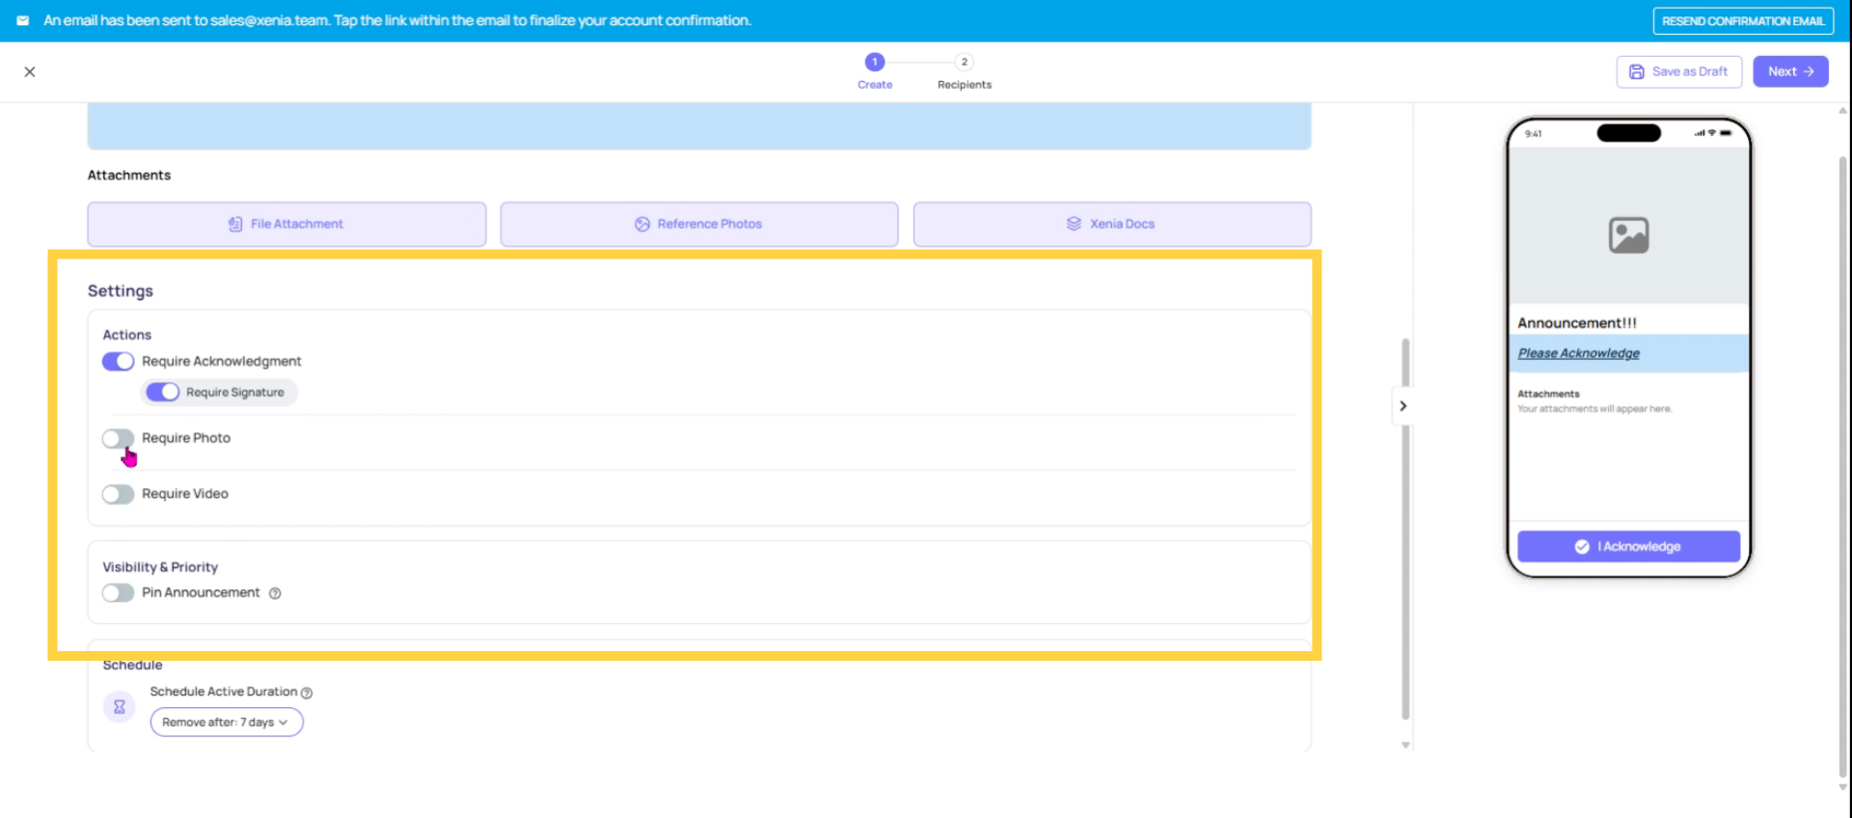Click 'Your attachments will appear here' text

click(x=1594, y=409)
